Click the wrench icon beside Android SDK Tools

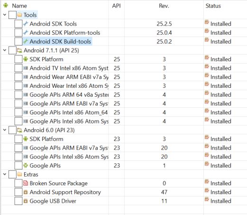(x=26, y=24)
